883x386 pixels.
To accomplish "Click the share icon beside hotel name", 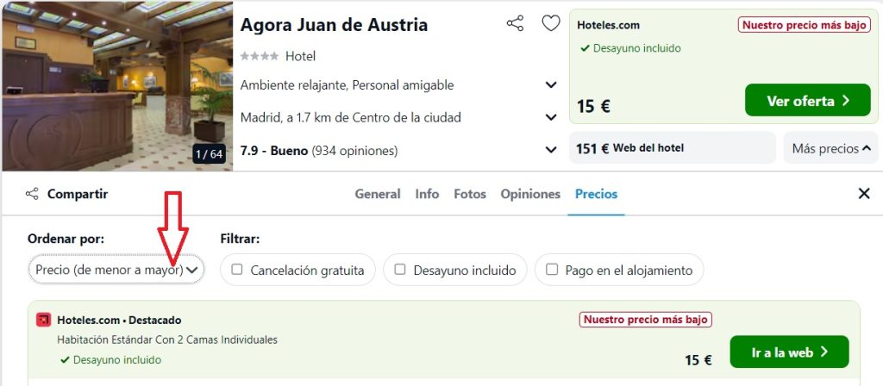I will coord(515,23).
